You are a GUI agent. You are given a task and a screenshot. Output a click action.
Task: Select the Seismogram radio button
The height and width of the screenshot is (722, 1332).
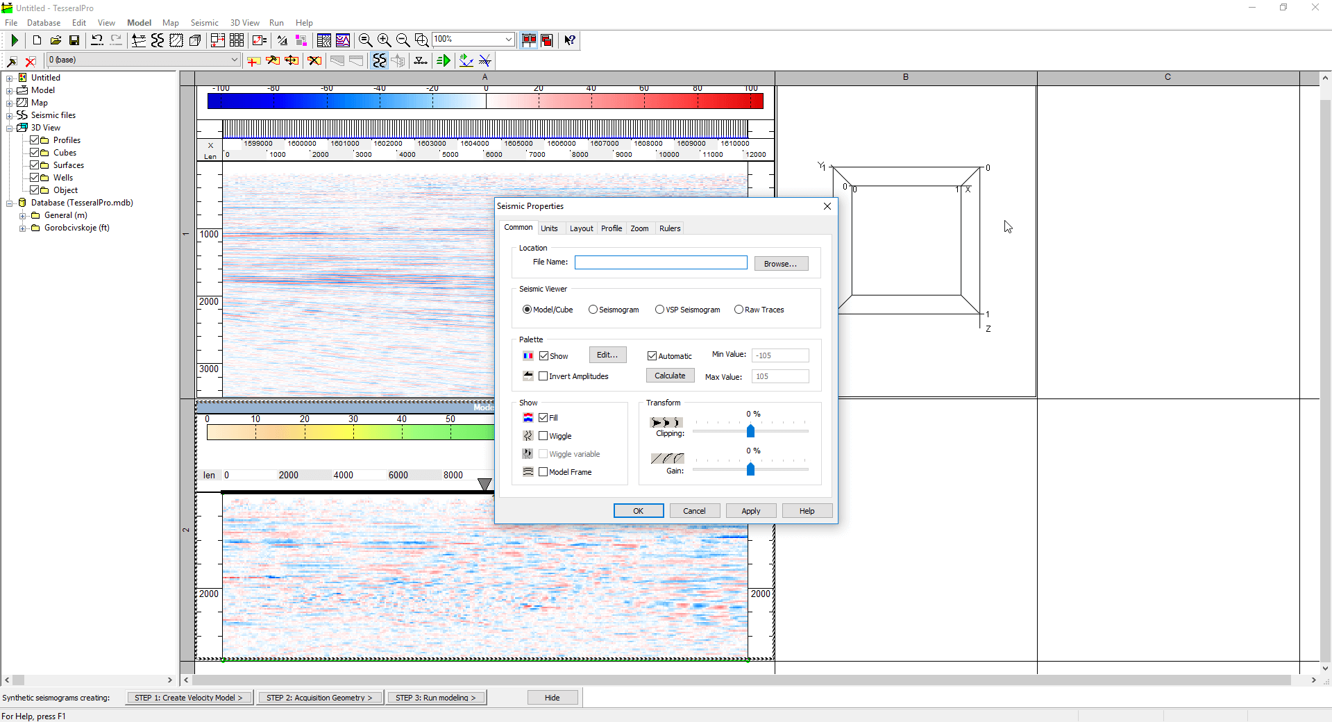(593, 309)
